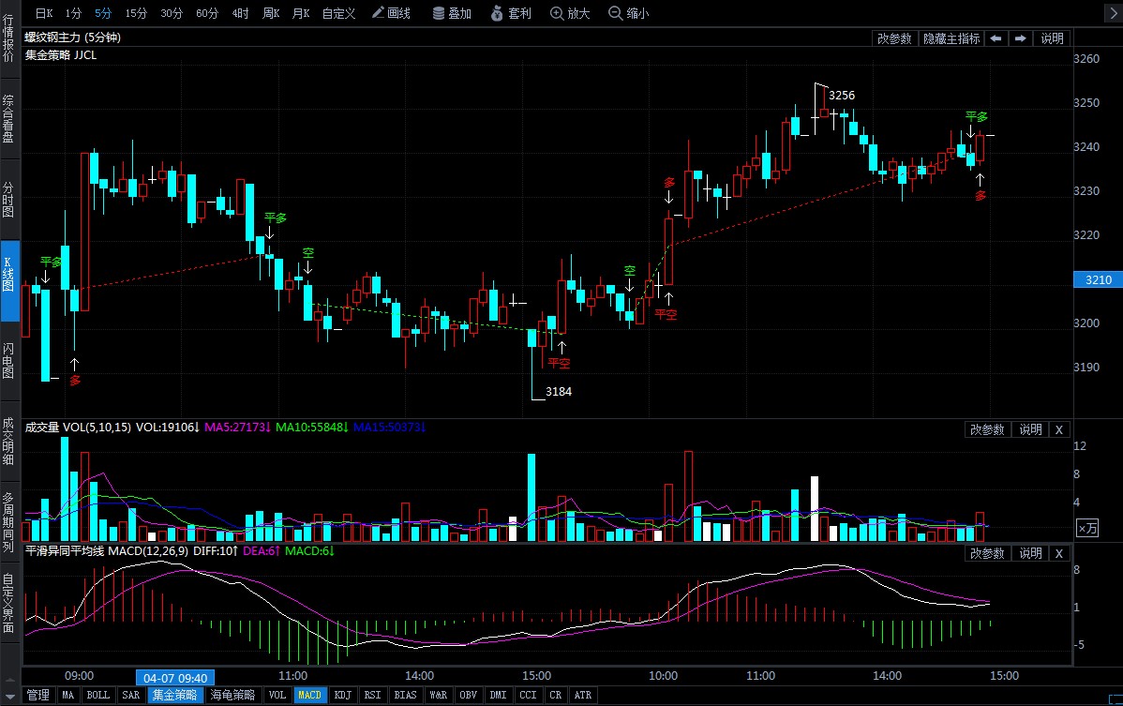This screenshot has width=1123, height=706.
Task: Select the 4时 four-hour period
Action: click(x=241, y=13)
